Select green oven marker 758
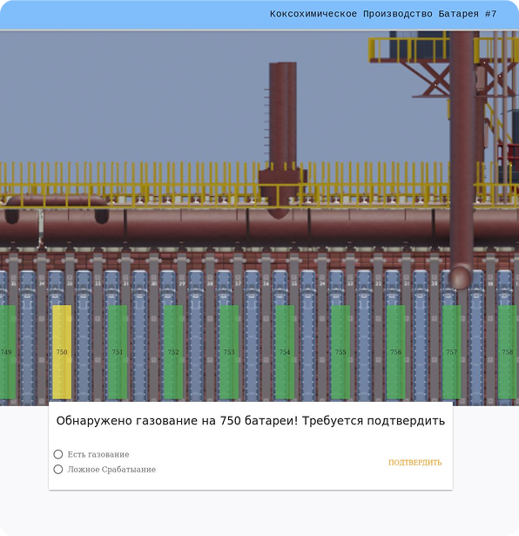The height and width of the screenshot is (536, 519). pyautogui.click(x=507, y=352)
